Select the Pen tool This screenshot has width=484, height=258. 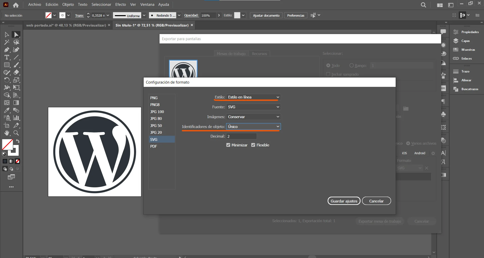(x=7, y=50)
